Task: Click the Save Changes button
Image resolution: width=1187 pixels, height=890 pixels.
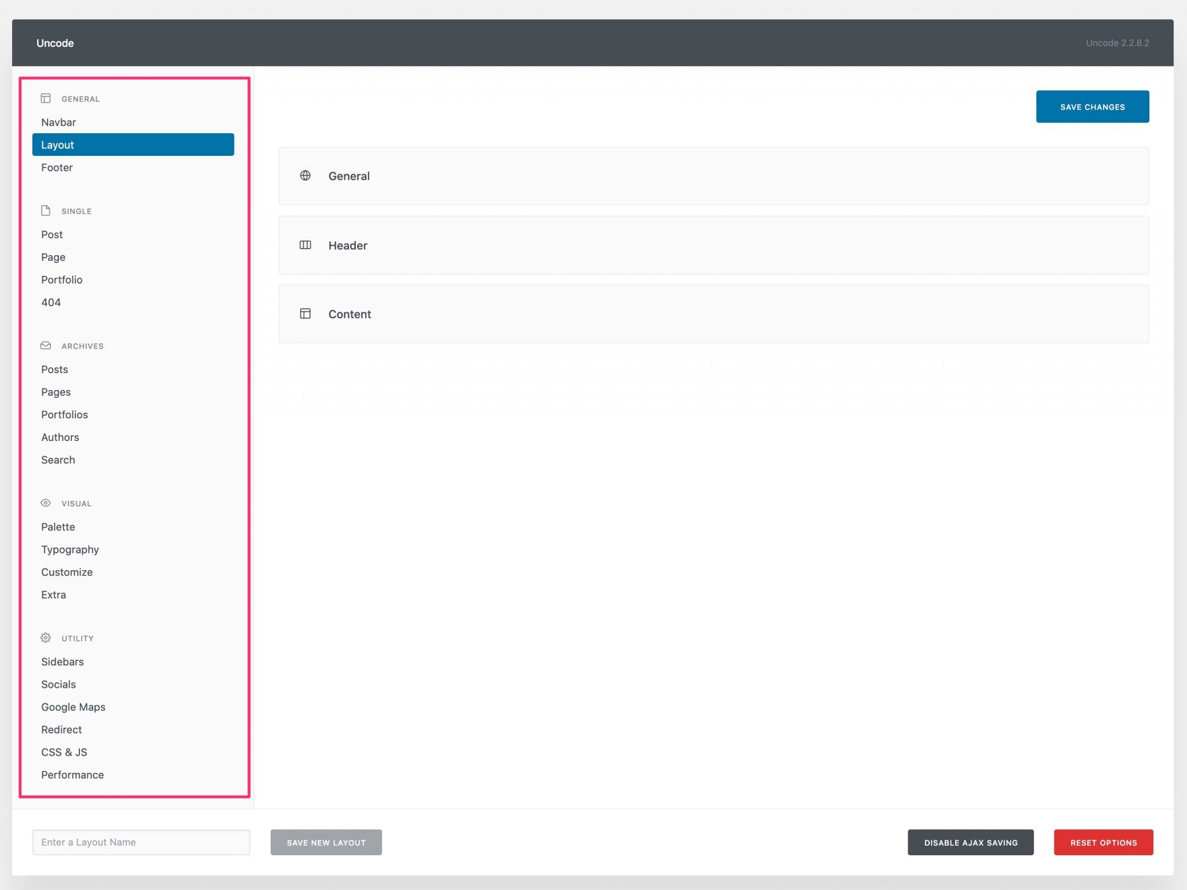Action: point(1092,107)
